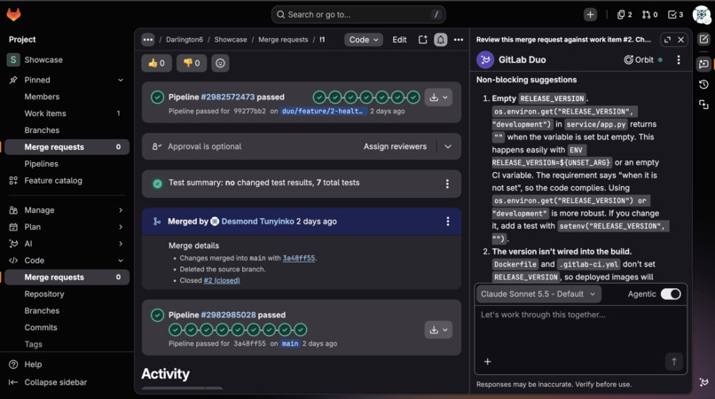715x399 pixels.
Task: Send the chat message arrow button
Action: tap(674, 362)
